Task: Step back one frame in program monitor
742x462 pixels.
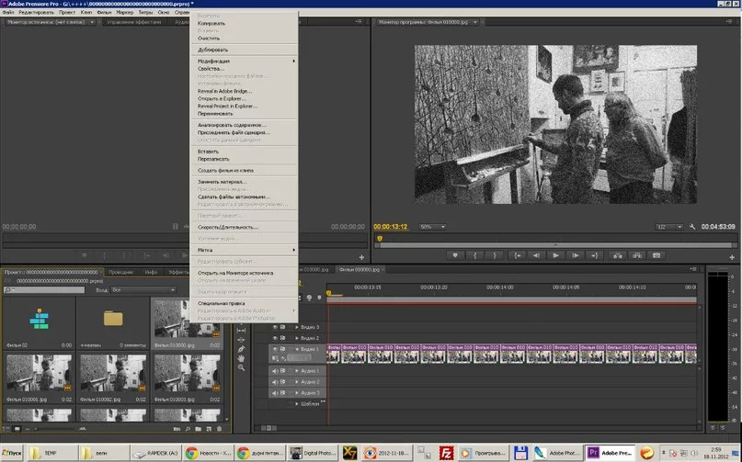Action: (x=536, y=255)
